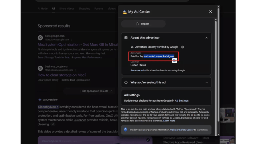This screenshot has height=144, width=256.
Task: Open three-dot menu next to docs.google.com URL
Action: pos(72,40)
